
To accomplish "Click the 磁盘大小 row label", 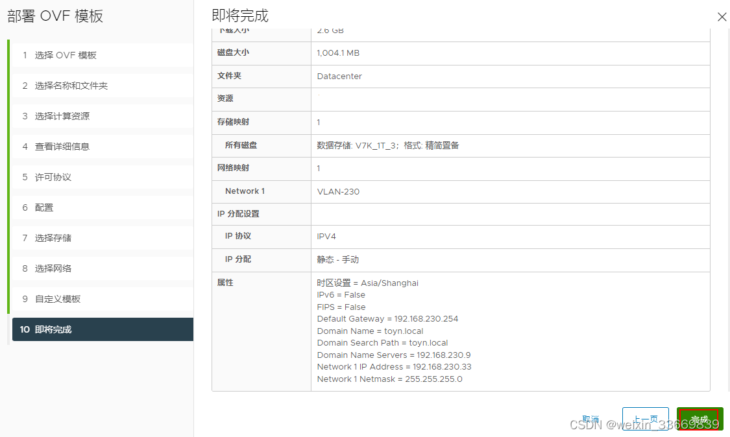I will (233, 53).
